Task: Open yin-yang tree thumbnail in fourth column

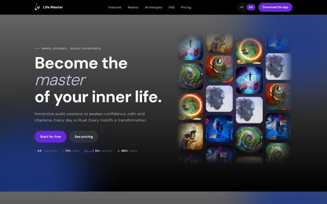Action: [x=278, y=97]
